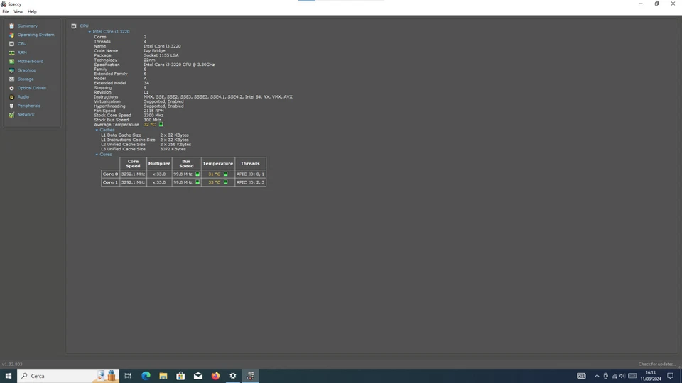The height and width of the screenshot is (383, 682).
Task: Open Microsoft Store from taskbar
Action: coord(180,376)
